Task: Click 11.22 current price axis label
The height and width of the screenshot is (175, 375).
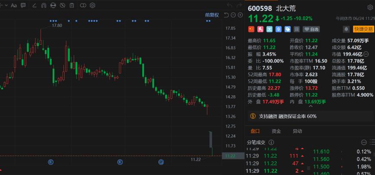Action: coord(232,156)
